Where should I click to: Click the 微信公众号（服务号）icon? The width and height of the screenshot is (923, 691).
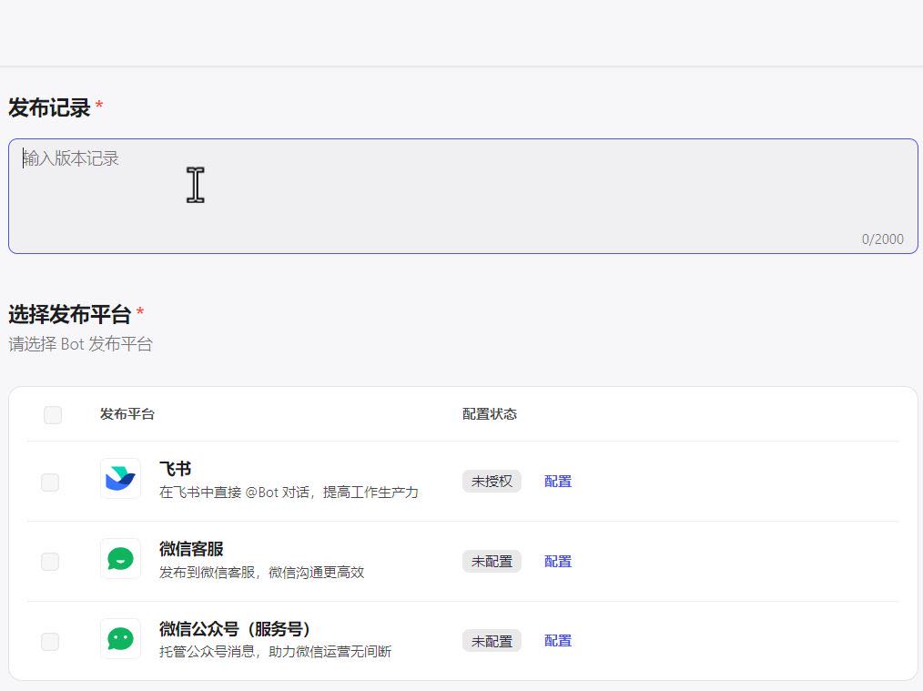pyautogui.click(x=120, y=639)
